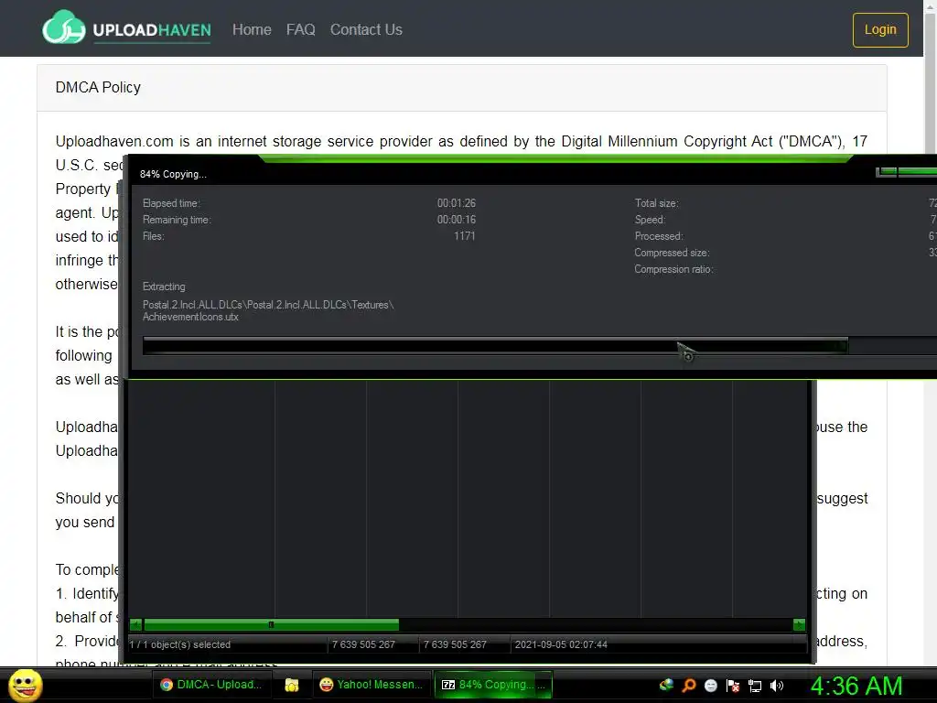Image resolution: width=937 pixels, height=703 pixels.
Task: Click the first '7 639 505 267' status value
Action: pyautogui.click(x=363, y=644)
